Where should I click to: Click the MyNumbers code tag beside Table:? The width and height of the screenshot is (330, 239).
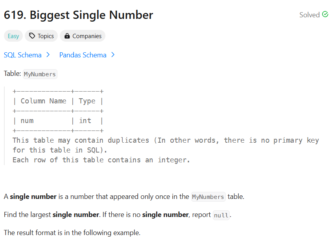coord(40,74)
